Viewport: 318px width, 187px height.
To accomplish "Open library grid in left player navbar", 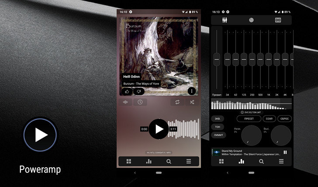I will 129,161.
